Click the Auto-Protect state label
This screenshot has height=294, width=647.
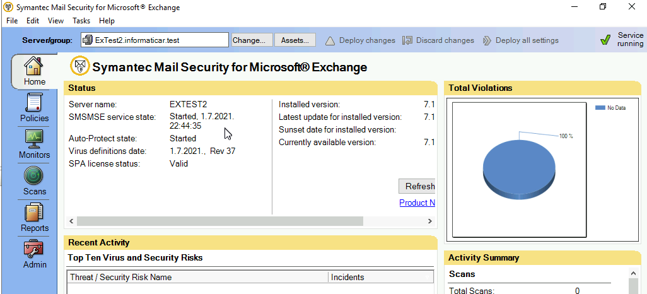pos(103,138)
